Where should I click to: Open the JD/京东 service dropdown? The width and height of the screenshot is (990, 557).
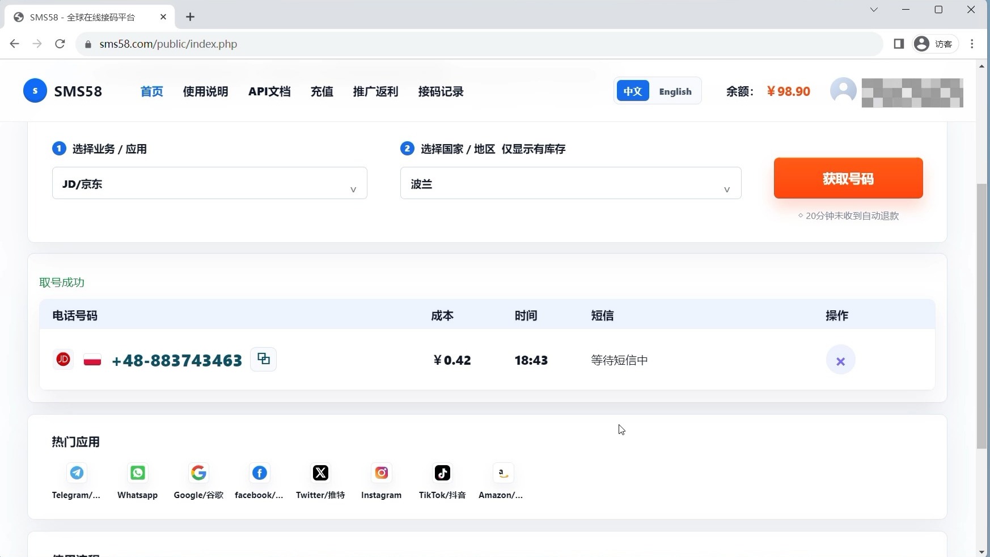coord(210,183)
